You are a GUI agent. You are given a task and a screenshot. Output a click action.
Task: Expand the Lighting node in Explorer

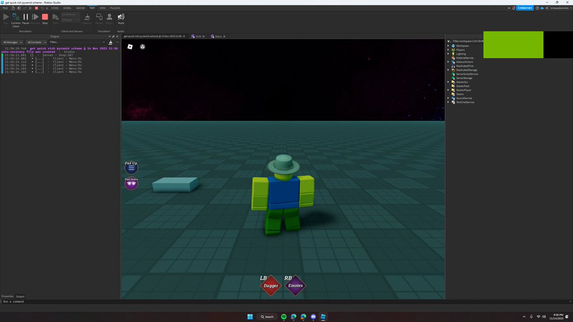pos(448,54)
